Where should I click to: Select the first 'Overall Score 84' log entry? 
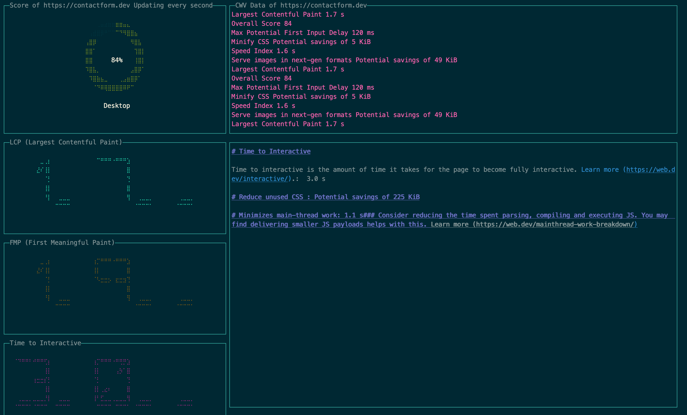pos(261,24)
